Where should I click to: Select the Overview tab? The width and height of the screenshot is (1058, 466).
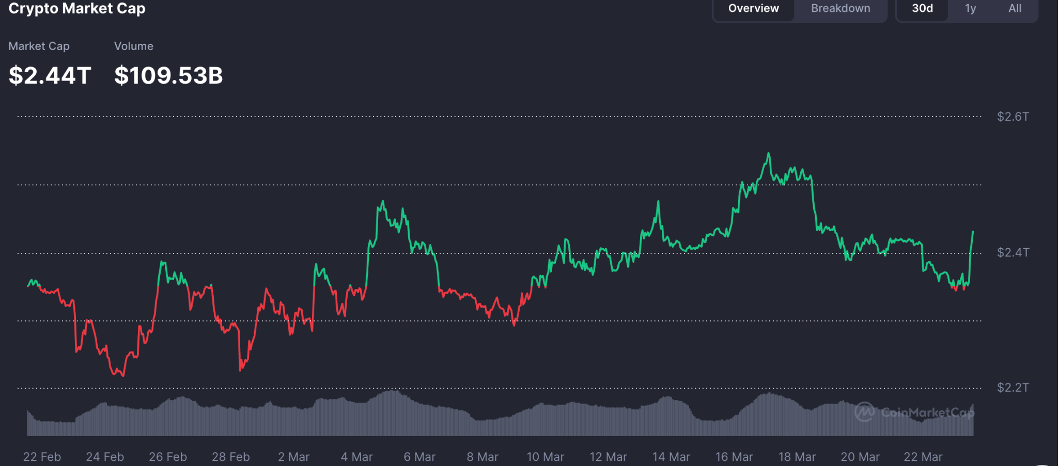tap(753, 8)
